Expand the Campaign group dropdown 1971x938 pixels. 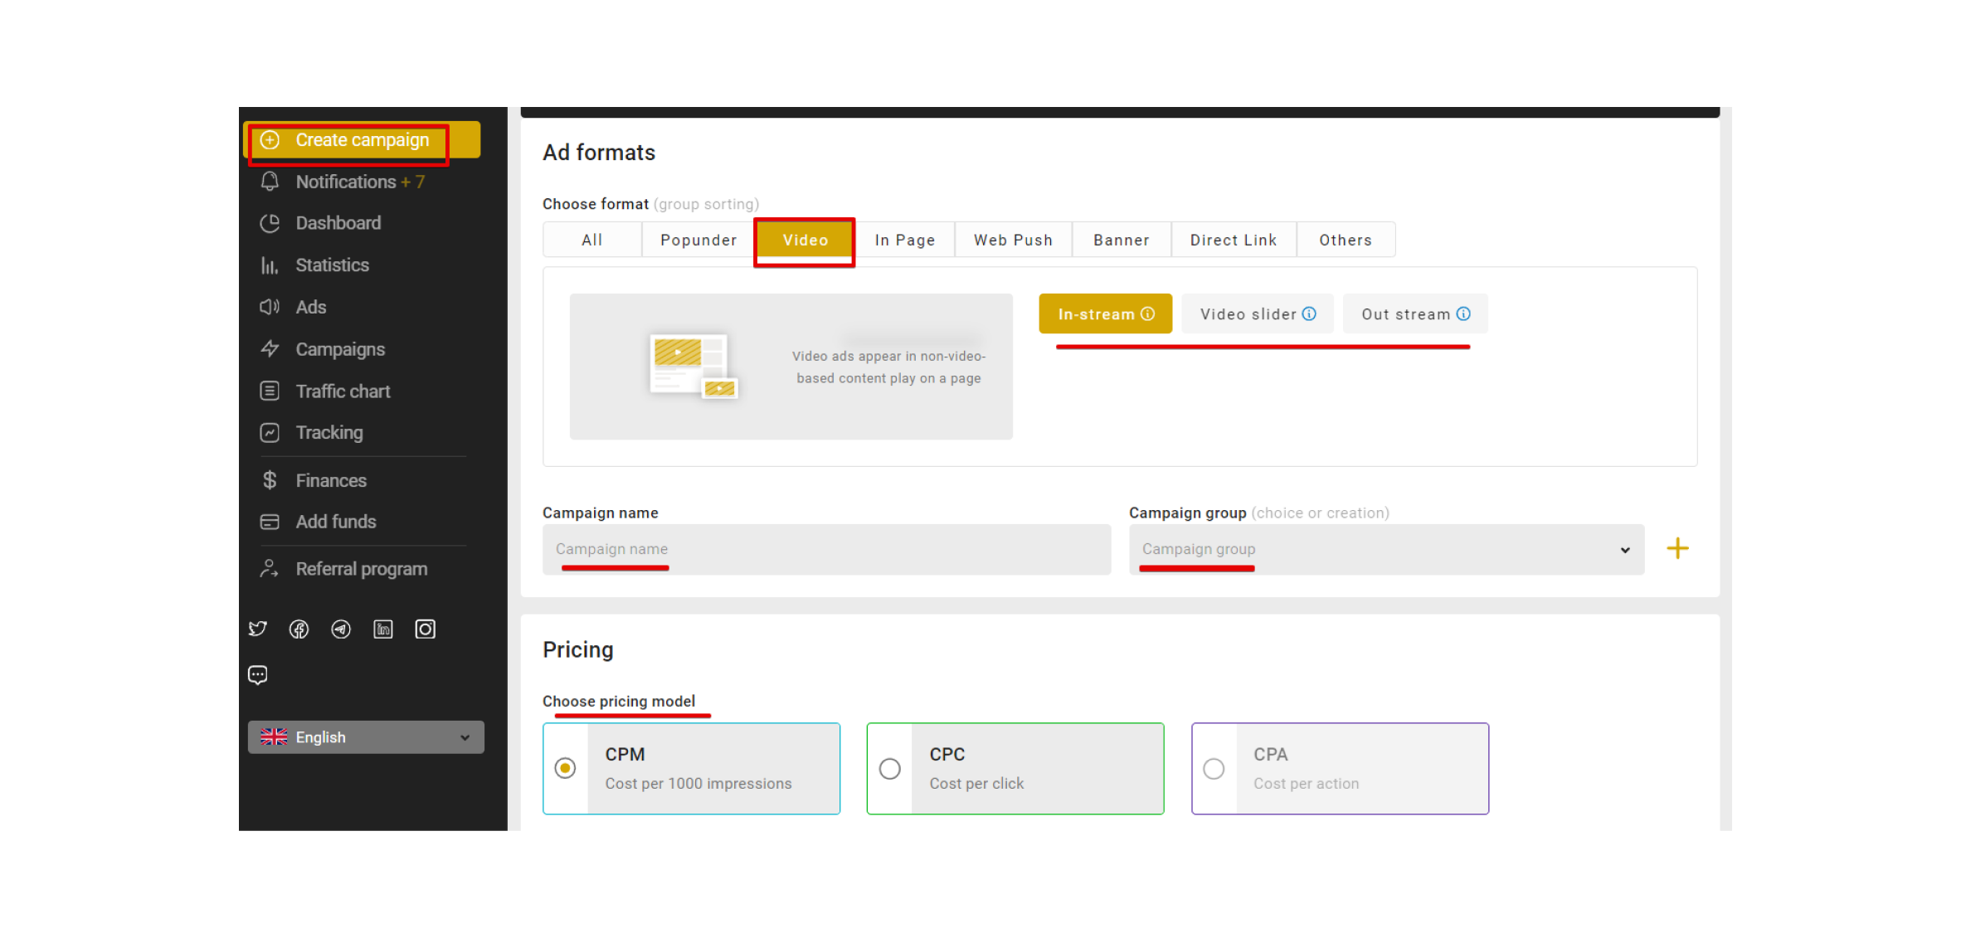pos(1386,549)
